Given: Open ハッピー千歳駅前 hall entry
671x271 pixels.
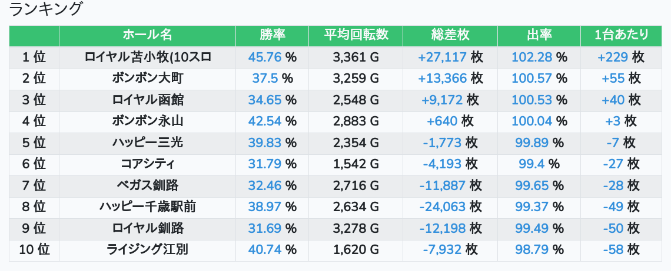Looking at the screenshot, I should (147, 207).
